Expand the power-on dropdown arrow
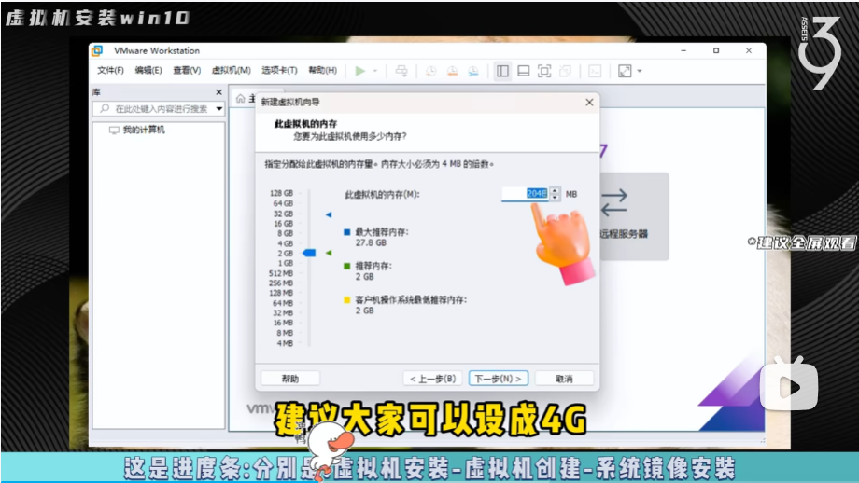The height and width of the screenshot is (483, 859). point(375,71)
